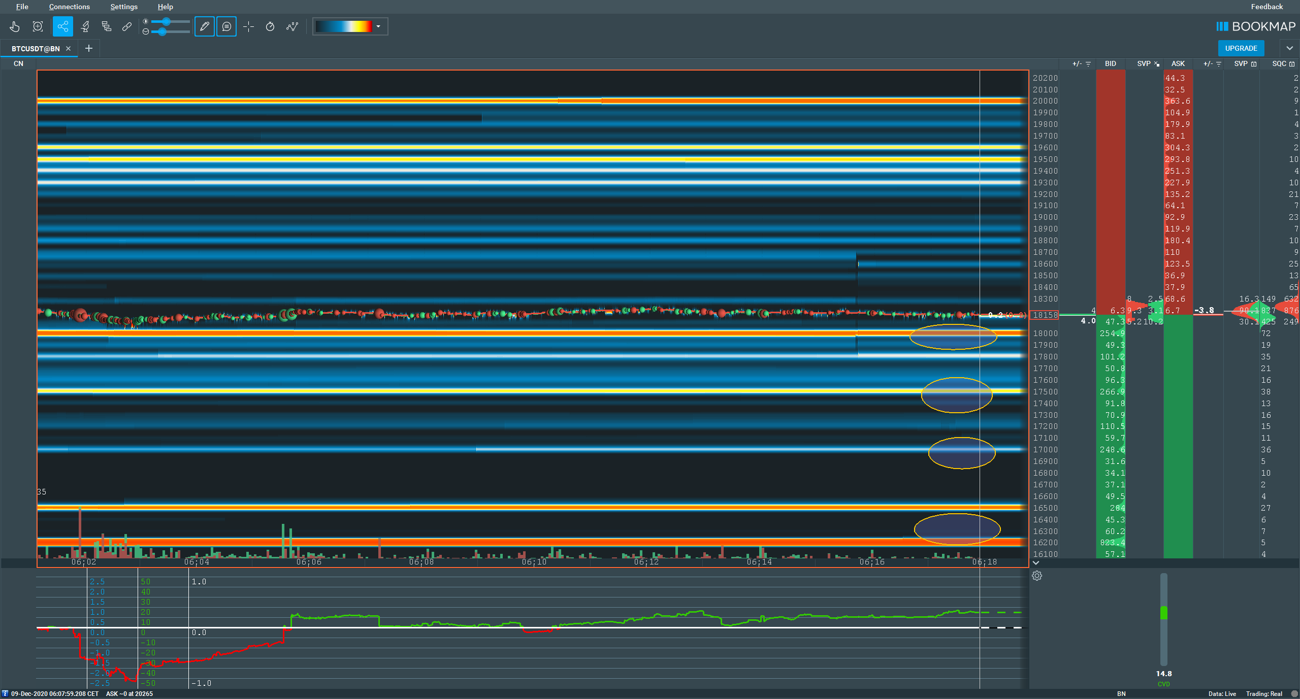Image resolution: width=1300 pixels, height=699 pixels.
Task: Click the stopwatch timer icon
Action: point(270,26)
